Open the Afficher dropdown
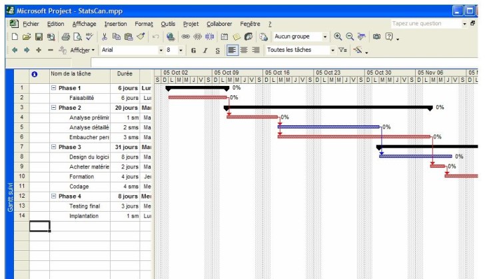493x279 pixels. tap(83, 50)
